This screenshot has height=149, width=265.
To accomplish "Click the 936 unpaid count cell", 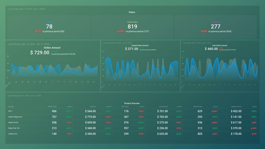I will click(x=200, y=122).
